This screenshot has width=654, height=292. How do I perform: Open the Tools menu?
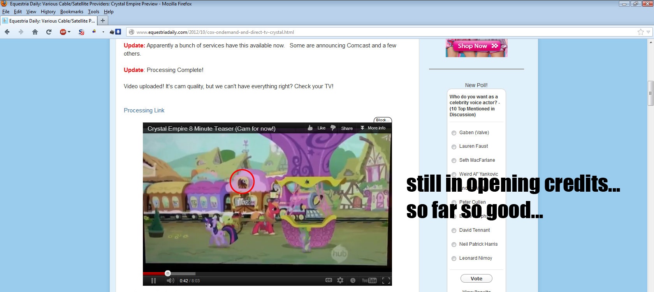pyautogui.click(x=93, y=12)
